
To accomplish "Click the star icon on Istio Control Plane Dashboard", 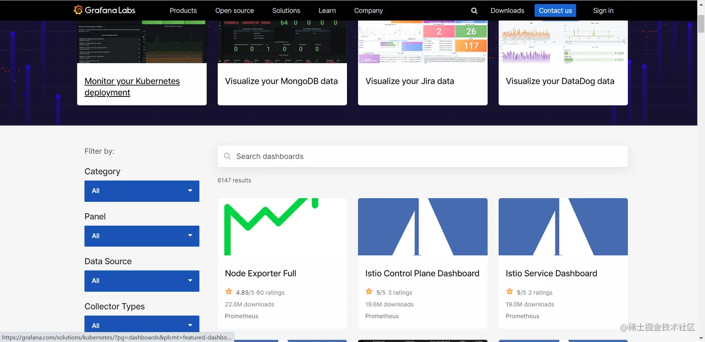I will coord(369,292).
